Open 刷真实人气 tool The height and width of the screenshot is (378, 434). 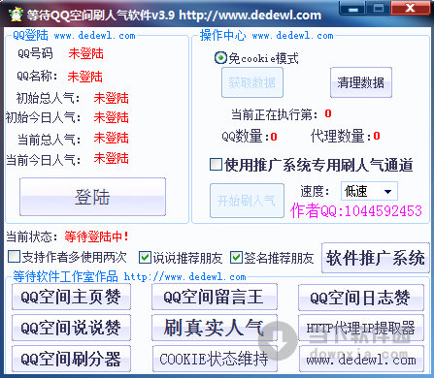(x=215, y=328)
